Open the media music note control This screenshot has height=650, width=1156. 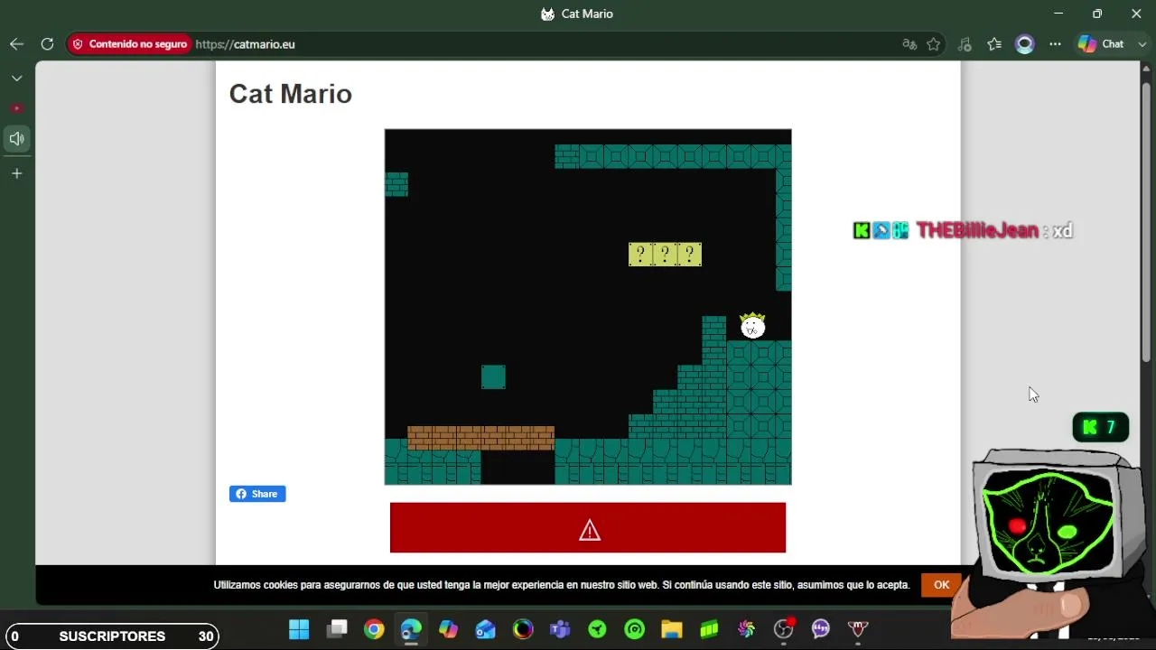(965, 44)
